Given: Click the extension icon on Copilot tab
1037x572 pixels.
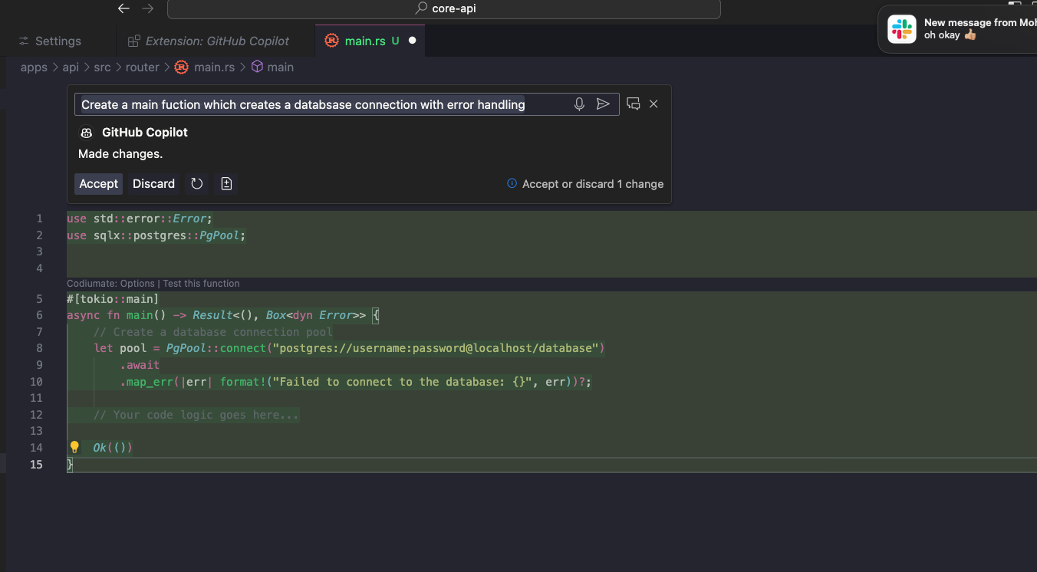Looking at the screenshot, I should pos(134,41).
